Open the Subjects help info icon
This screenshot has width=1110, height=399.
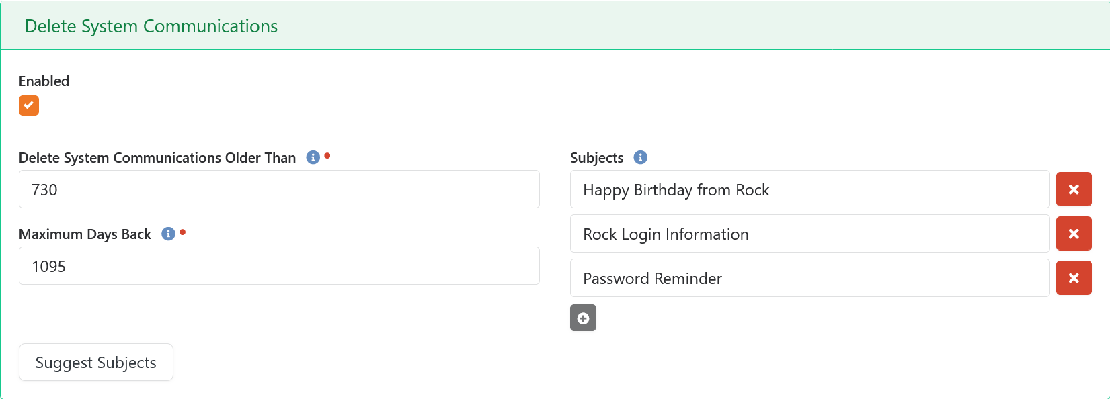[640, 157]
